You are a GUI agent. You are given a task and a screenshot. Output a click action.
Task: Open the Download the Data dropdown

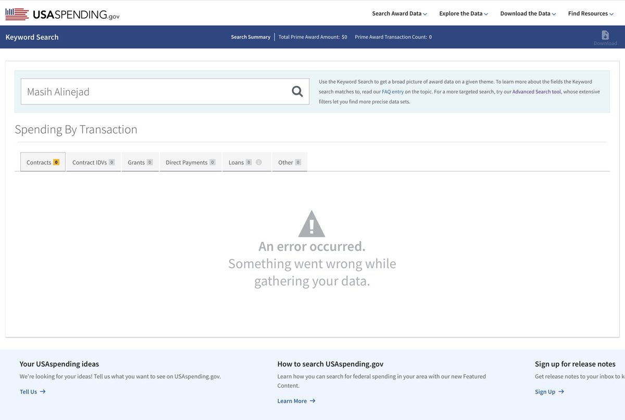pyautogui.click(x=528, y=14)
